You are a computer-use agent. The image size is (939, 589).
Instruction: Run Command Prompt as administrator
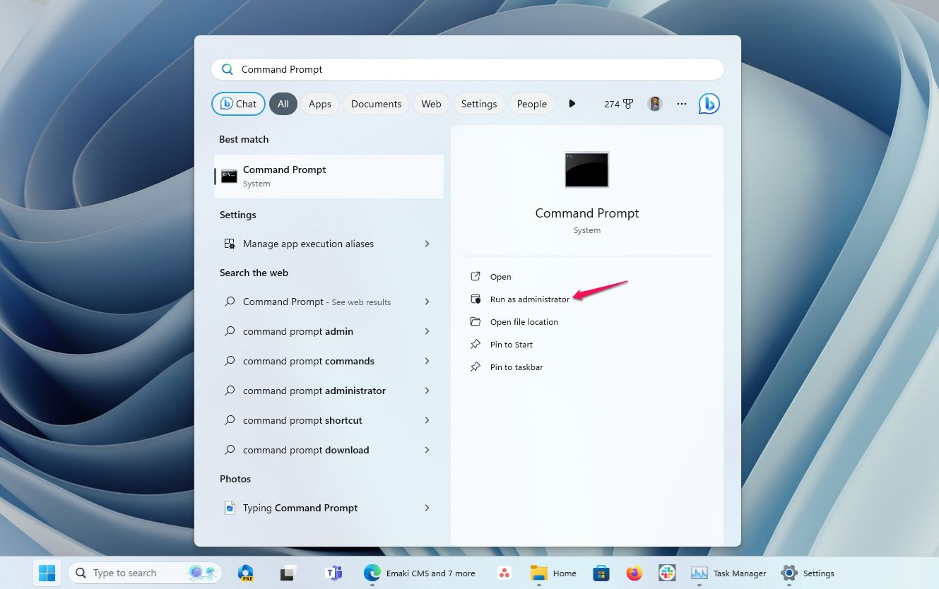[x=530, y=299]
